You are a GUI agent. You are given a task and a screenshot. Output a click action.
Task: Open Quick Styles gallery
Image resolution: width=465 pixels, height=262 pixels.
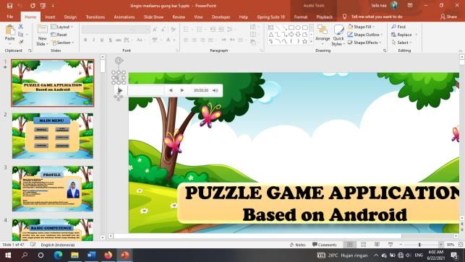[x=338, y=35]
